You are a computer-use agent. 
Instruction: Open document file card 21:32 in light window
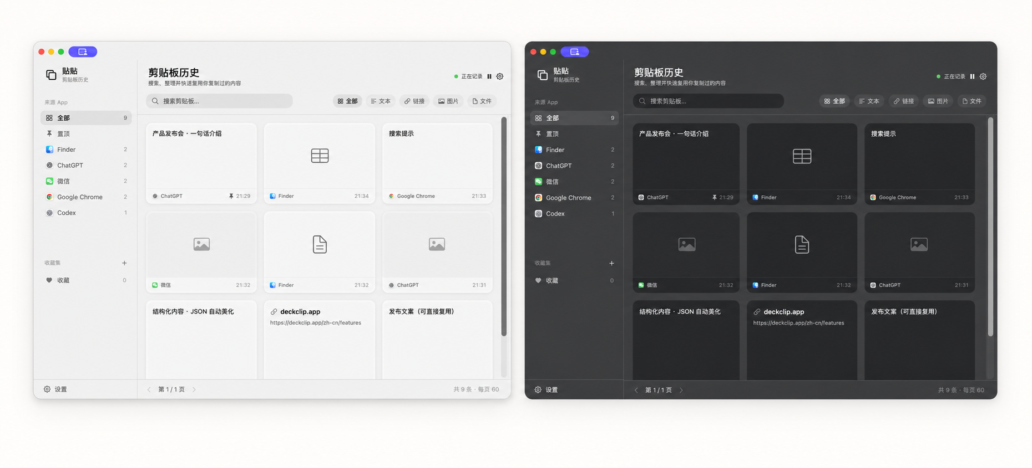[x=320, y=252]
